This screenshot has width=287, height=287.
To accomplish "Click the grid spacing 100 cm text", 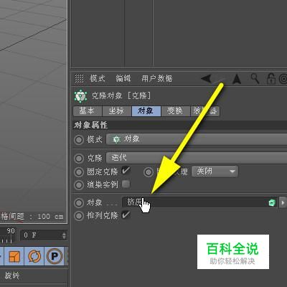I will click(x=32, y=217).
